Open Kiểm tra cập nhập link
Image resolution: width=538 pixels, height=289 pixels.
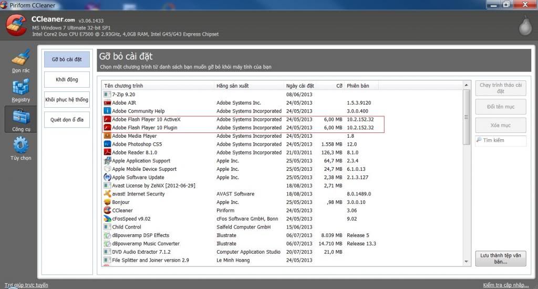pyautogui.click(x=506, y=285)
